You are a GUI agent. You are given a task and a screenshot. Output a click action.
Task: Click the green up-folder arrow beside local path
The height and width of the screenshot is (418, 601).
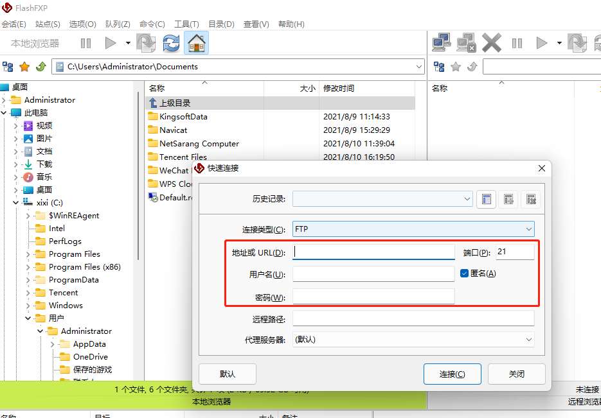click(40, 67)
